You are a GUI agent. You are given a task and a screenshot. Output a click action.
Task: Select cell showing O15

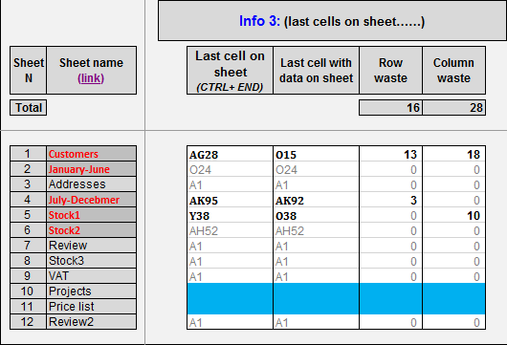point(316,155)
